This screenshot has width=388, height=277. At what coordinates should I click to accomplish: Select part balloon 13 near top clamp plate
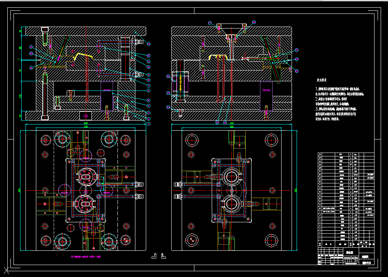pyautogui.click(x=149, y=44)
